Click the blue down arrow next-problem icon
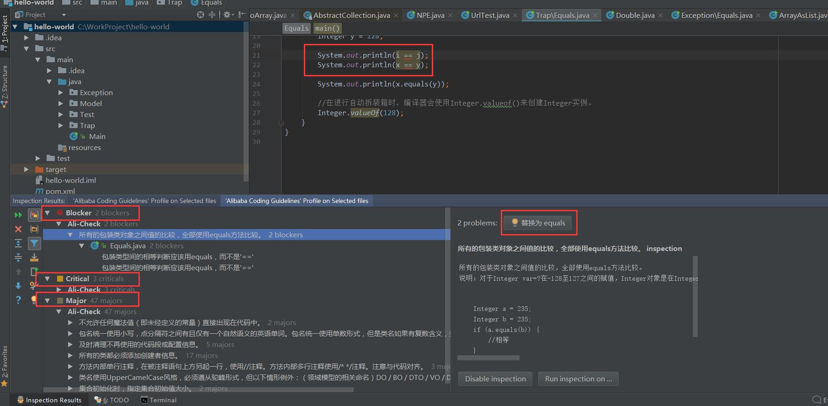The height and width of the screenshot is (406, 828). (18, 286)
